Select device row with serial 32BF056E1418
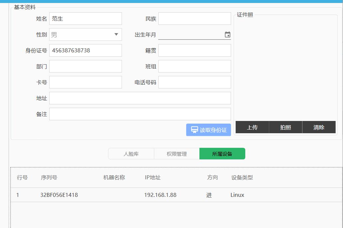Viewport: 343px width, 228px height. coord(59,195)
